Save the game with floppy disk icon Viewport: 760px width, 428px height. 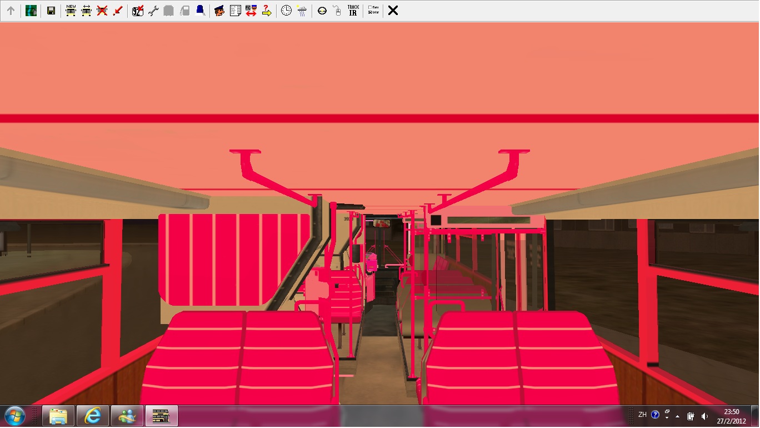[x=51, y=11]
